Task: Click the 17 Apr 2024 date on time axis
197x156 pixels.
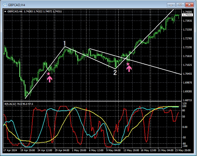Action: tap(10, 150)
